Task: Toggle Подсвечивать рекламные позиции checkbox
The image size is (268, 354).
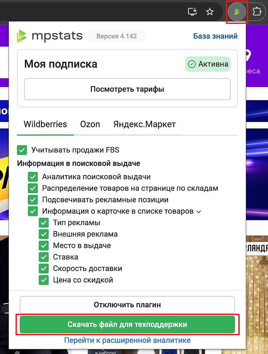Action: point(33,200)
